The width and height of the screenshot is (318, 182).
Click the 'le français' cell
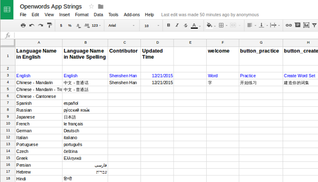(x=85, y=124)
